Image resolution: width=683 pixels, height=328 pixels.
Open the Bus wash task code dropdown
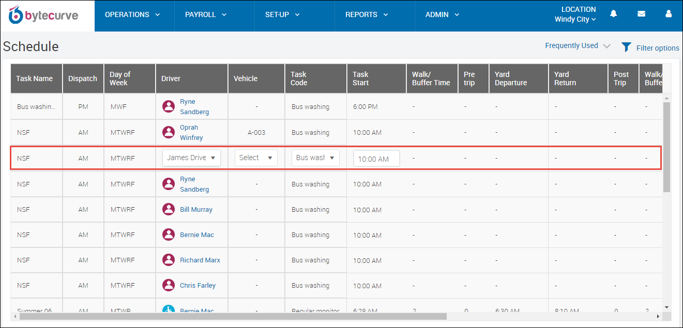315,158
